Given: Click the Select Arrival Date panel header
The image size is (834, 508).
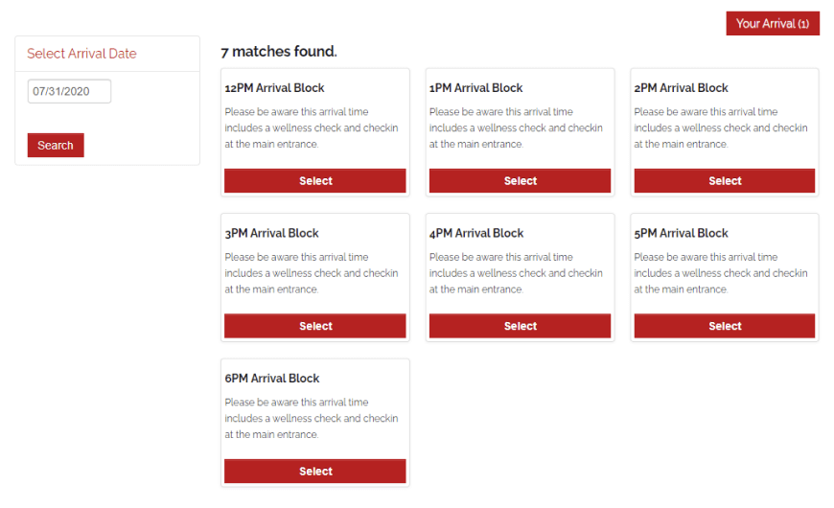Looking at the screenshot, I should (81, 54).
